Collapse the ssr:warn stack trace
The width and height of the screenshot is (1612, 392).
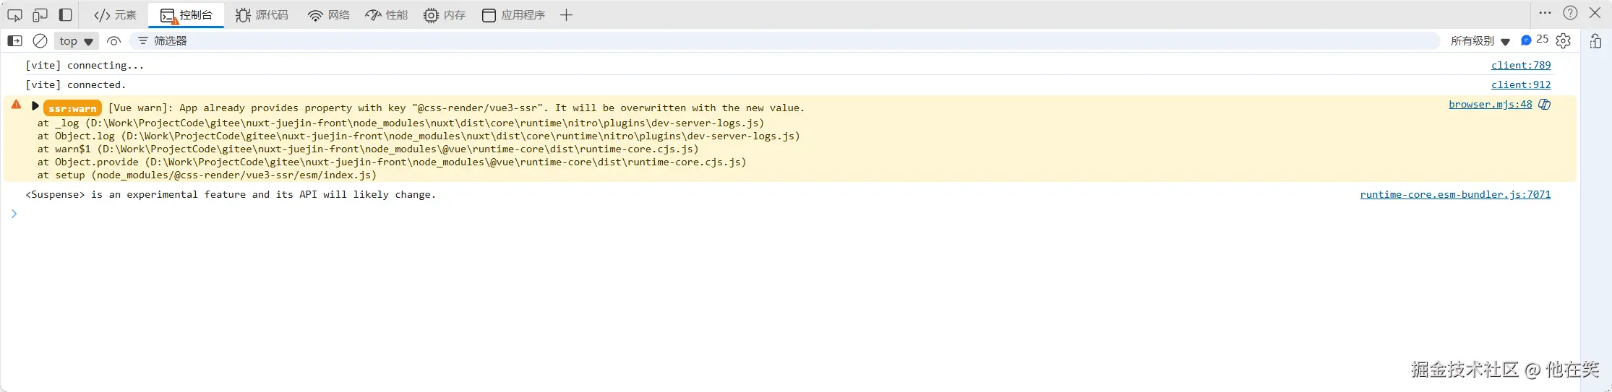click(35, 106)
